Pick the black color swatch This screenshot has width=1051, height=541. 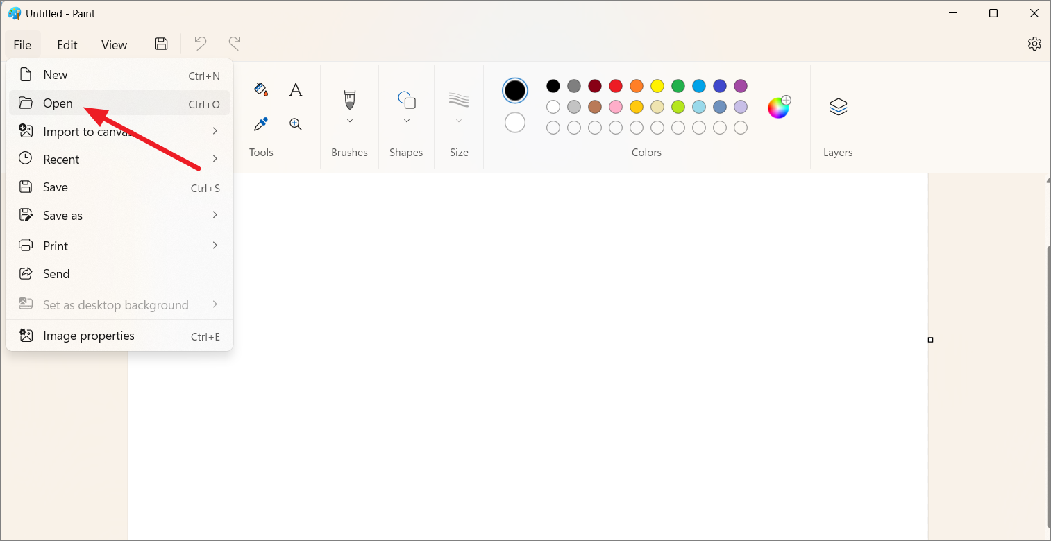553,86
